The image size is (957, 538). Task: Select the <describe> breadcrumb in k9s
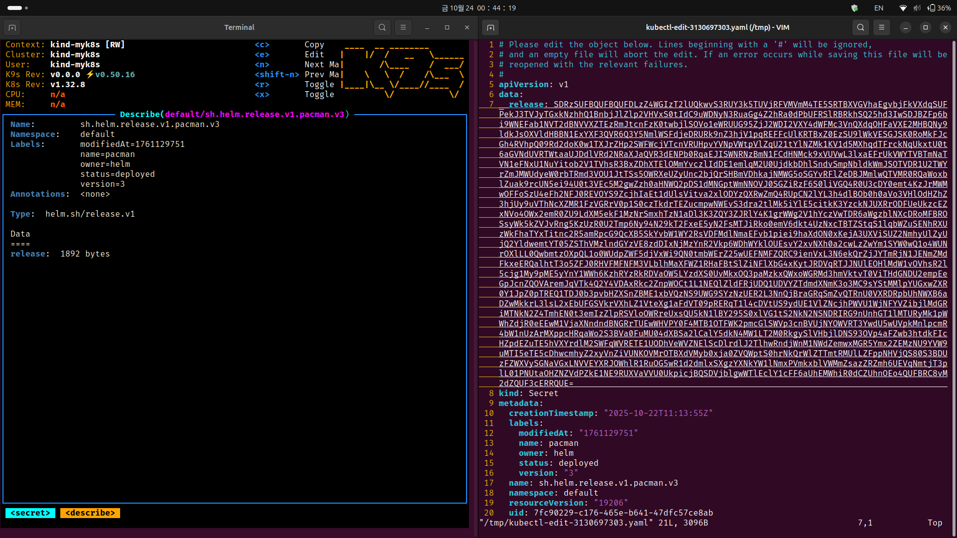(x=90, y=513)
